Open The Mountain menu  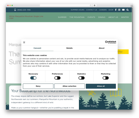pos(77,17)
